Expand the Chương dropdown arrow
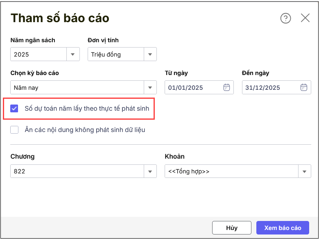This screenshot has height=239, width=319. pos(150,171)
